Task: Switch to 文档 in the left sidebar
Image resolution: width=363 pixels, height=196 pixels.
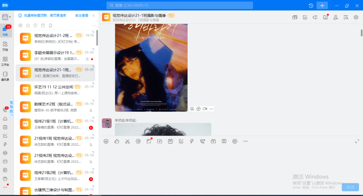Action: [x=5, y=45]
